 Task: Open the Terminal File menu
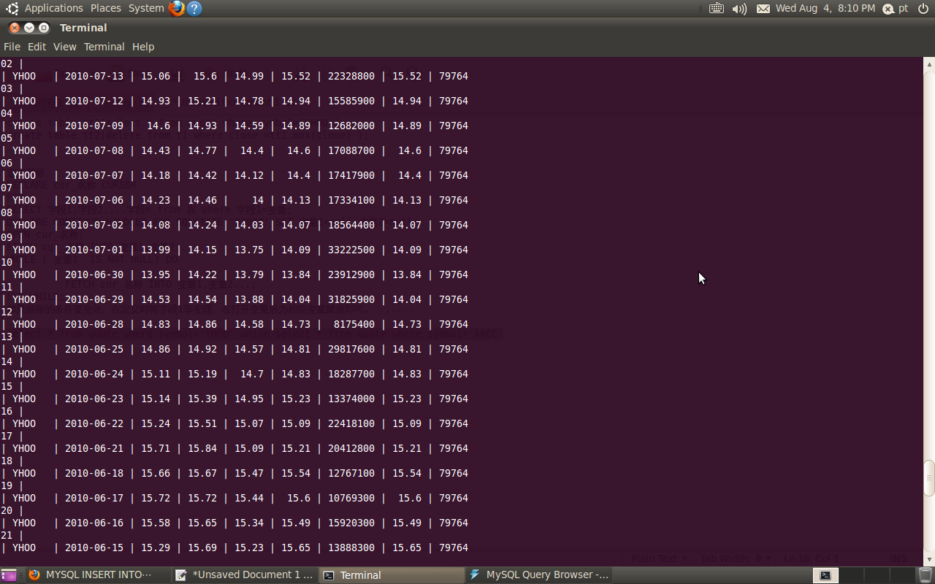[x=12, y=47]
